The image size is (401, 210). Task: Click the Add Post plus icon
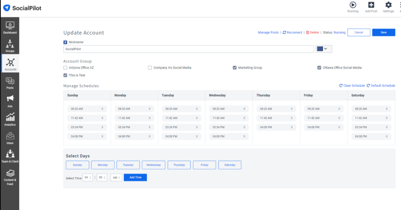coord(371,5)
